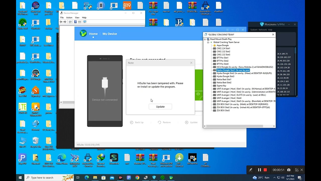The height and width of the screenshot is (181, 321).
Task: Pause the screen recording
Action: 260,170
